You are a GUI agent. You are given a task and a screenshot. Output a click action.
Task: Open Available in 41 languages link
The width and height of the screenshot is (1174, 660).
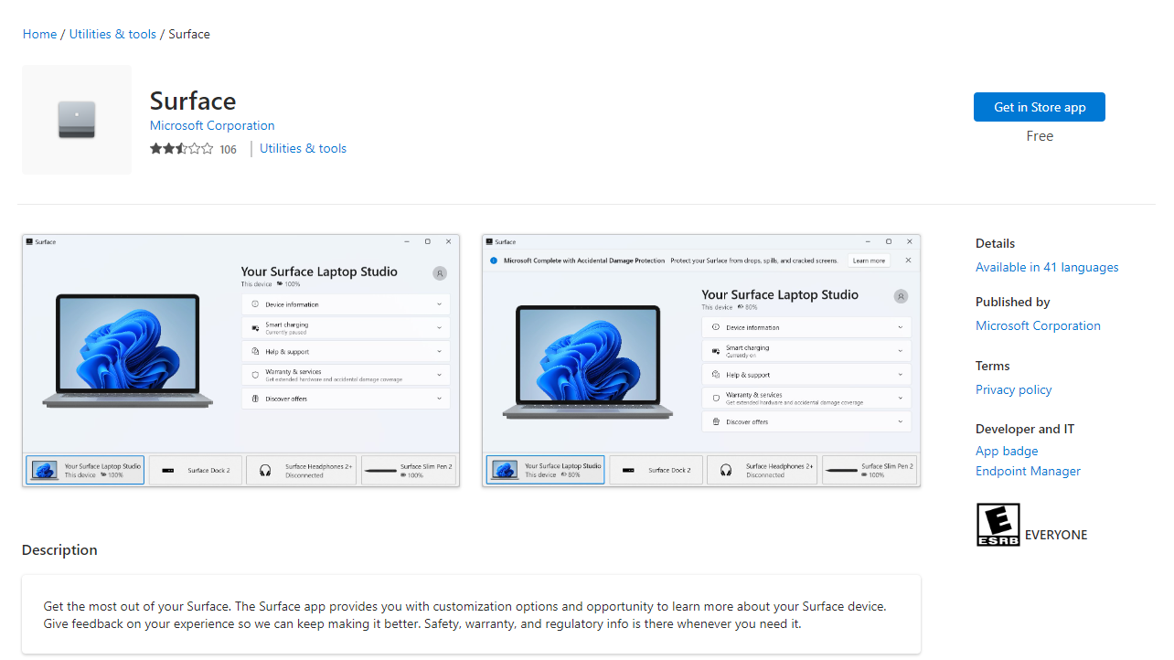(x=1047, y=267)
